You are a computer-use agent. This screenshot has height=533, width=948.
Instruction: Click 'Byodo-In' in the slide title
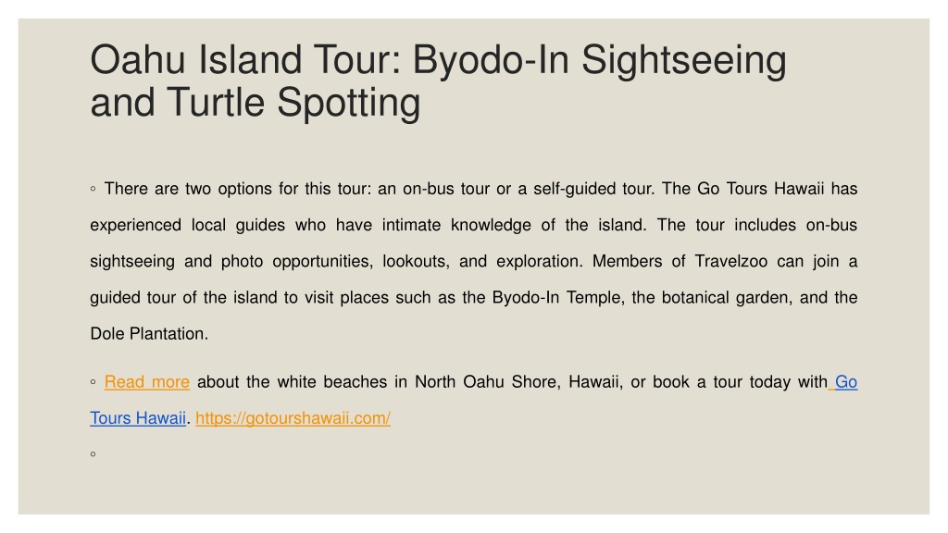tap(491, 61)
